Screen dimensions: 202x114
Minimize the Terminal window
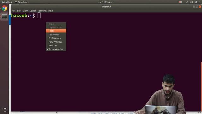pyautogui.click(x=194, y=7)
